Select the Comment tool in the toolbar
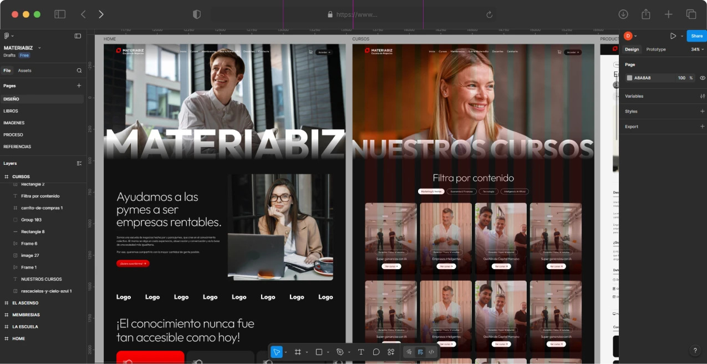The width and height of the screenshot is (707, 364). pyautogui.click(x=376, y=352)
